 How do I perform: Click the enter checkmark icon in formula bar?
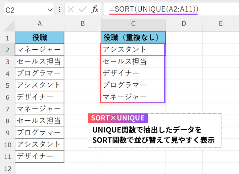point(82,9)
